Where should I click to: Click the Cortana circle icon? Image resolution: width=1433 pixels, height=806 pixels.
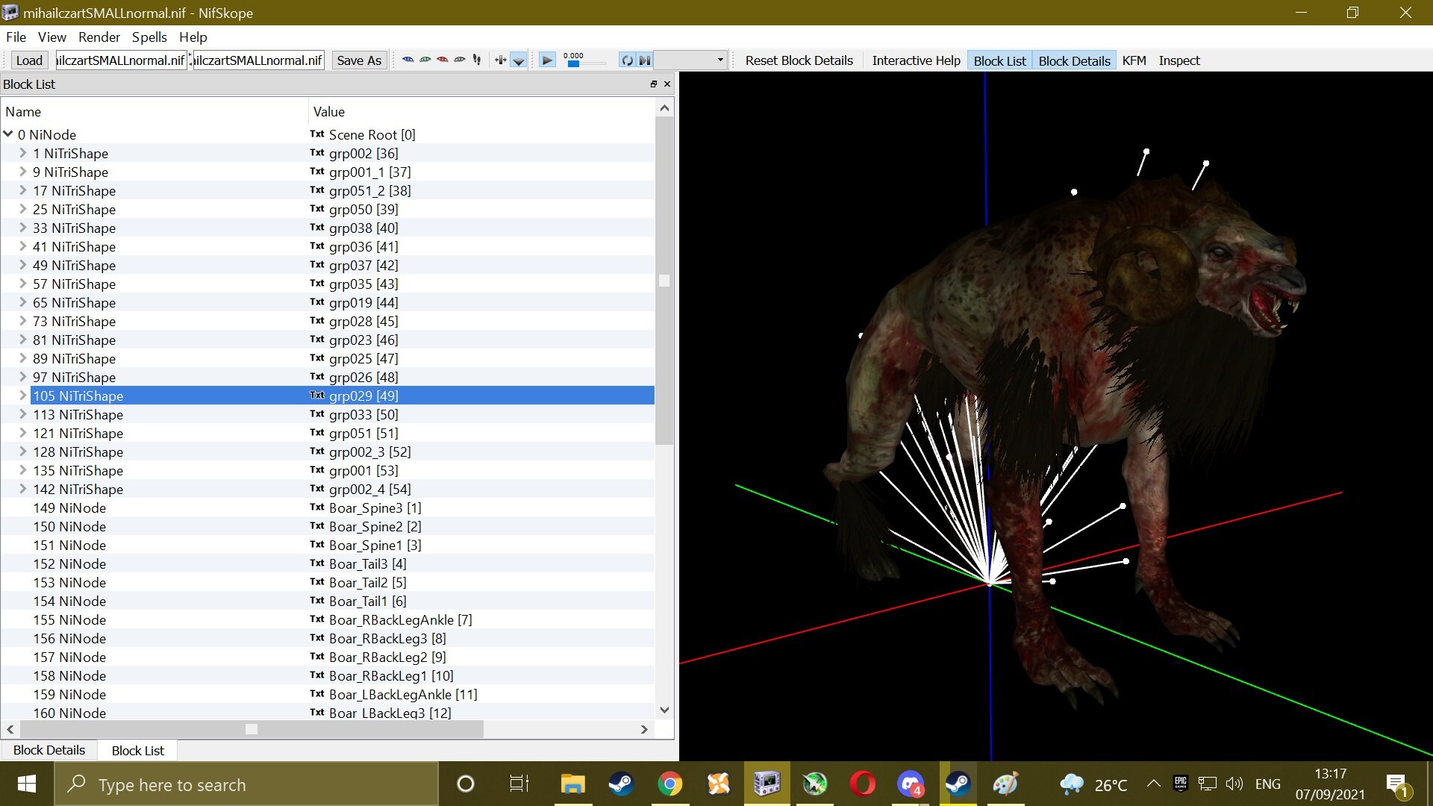(466, 784)
